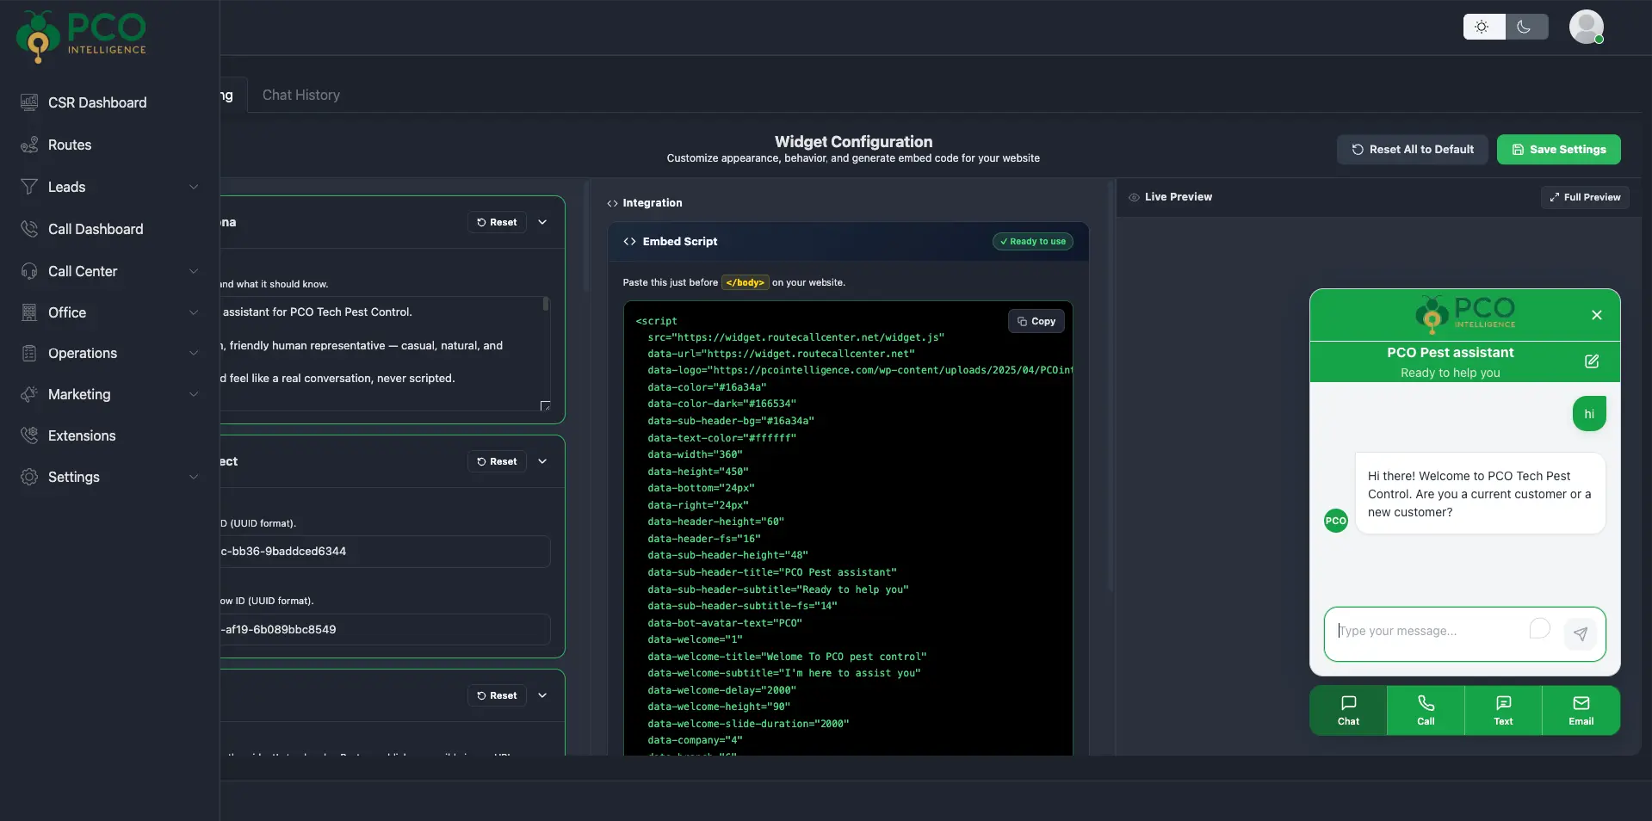Click the persona textarea resize handle
Viewport: 1652px width, 821px height.
(545, 405)
